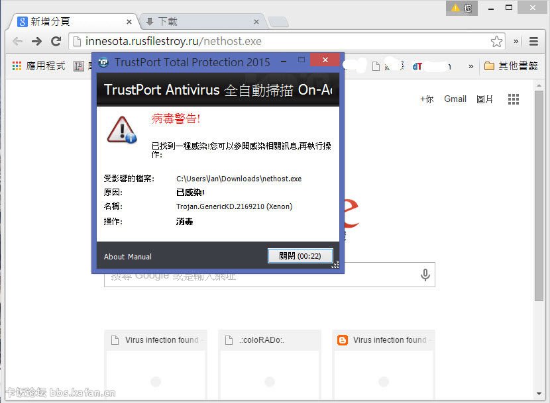Reload the current page
The height and width of the screenshot is (403, 550).
click(x=56, y=42)
